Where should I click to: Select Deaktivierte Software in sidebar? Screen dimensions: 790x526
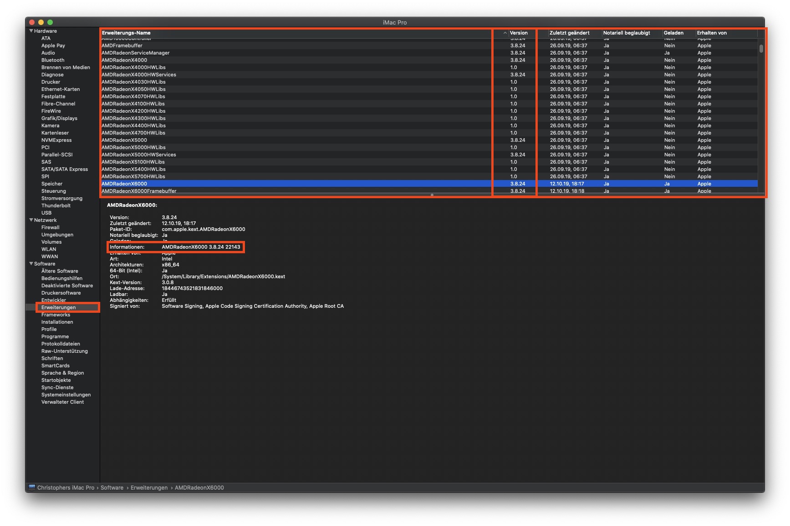click(67, 286)
